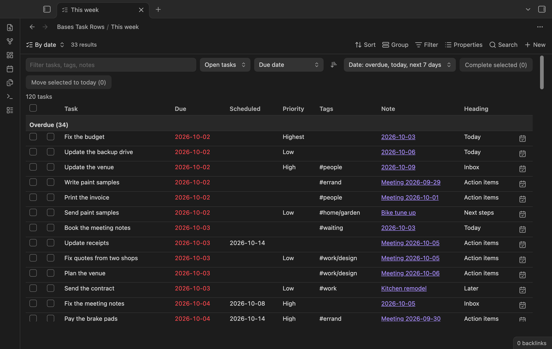Click calendar icon for Write paint samples row
Image resolution: width=552 pixels, height=349 pixels.
(523, 184)
